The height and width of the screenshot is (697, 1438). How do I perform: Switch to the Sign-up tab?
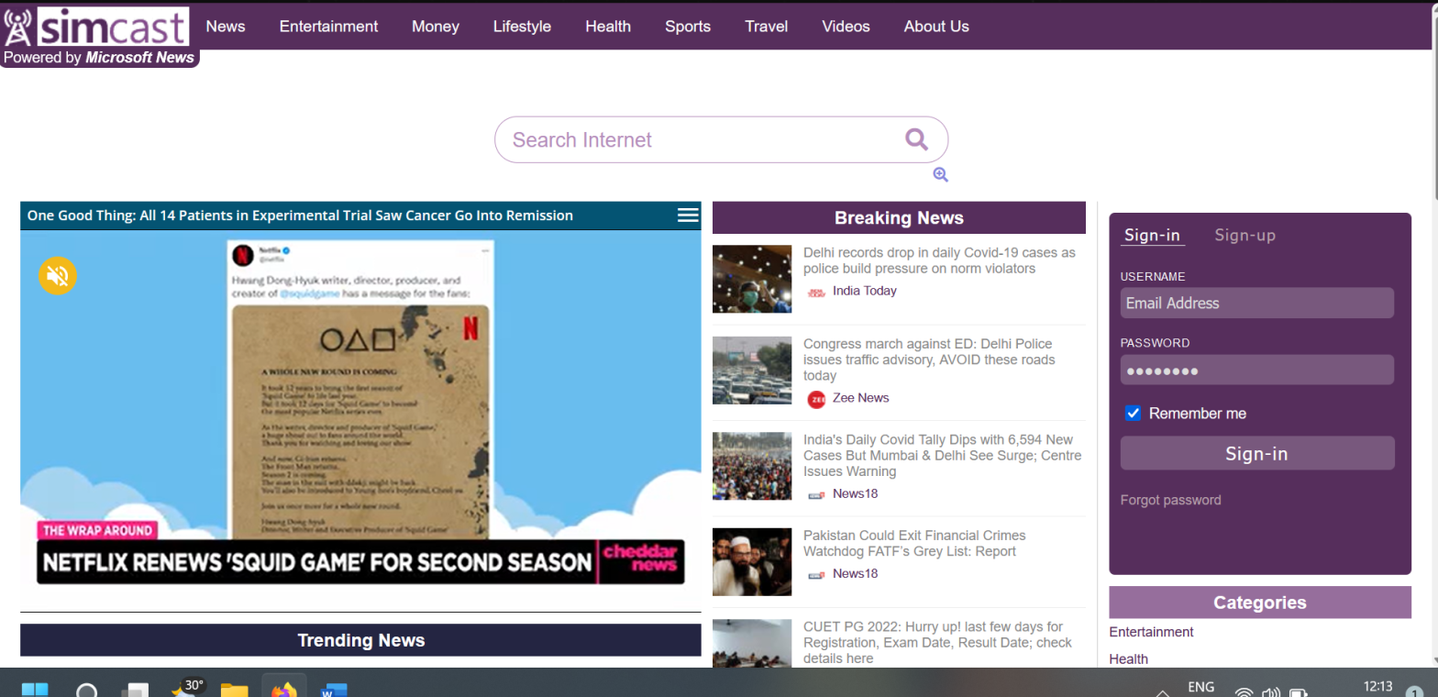[1244, 236]
